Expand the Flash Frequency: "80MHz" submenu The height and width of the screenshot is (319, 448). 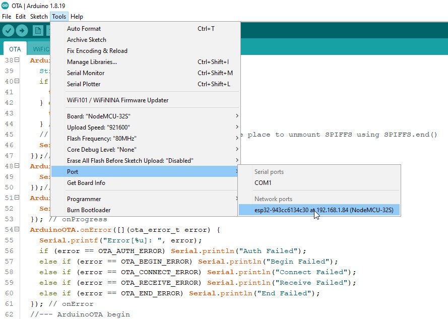click(x=145, y=139)
